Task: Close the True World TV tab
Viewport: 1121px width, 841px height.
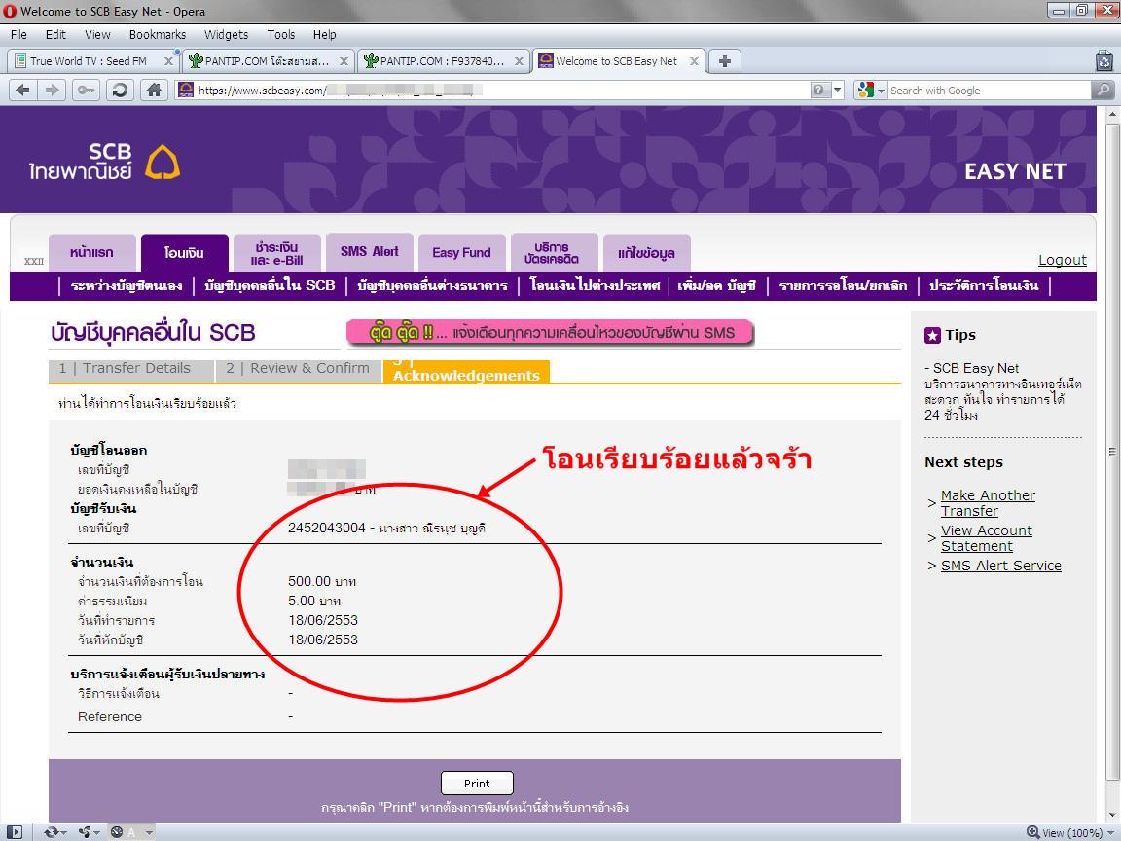Action: (168, 61)
